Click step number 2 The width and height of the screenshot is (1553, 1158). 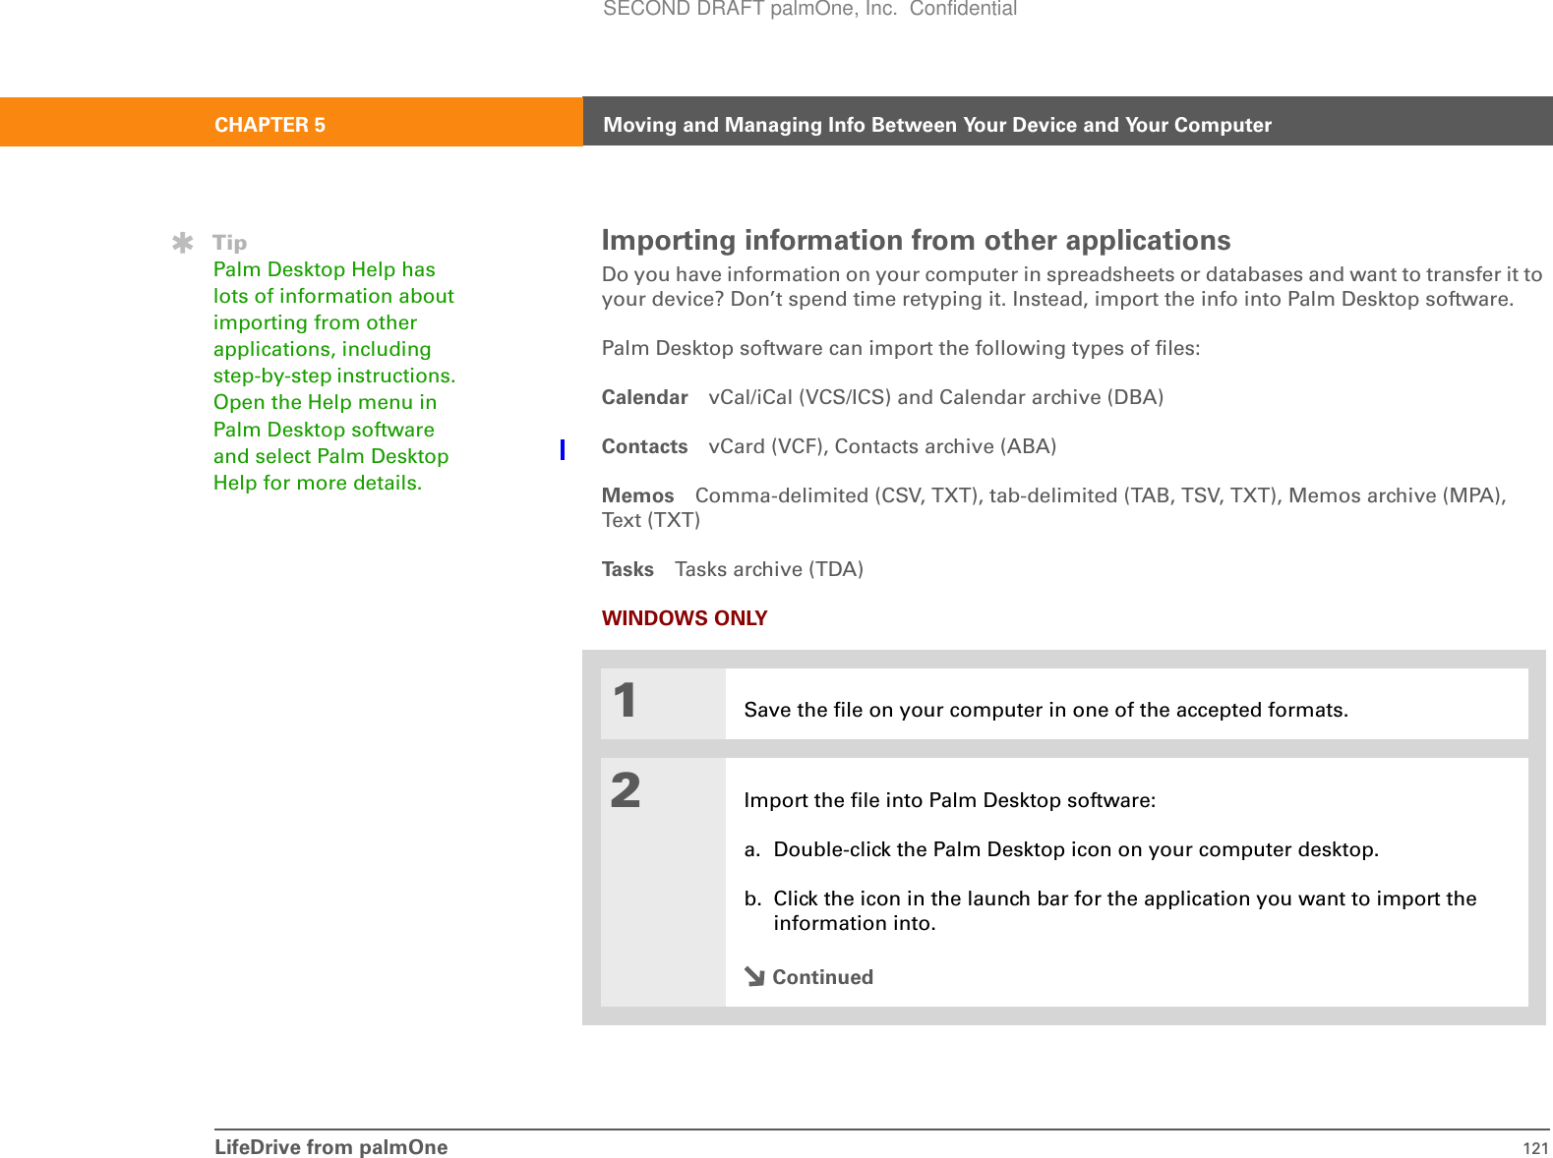[x=626, y=790]
